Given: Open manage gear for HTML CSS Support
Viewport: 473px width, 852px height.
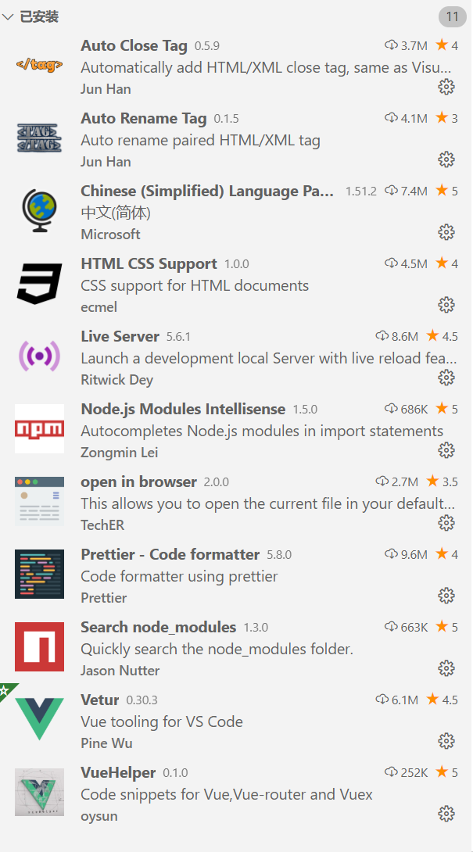Looking at the screenshot, I should [x=446, y=306].
